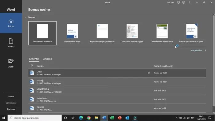Open the Windows Start menu

click(4, 118)
